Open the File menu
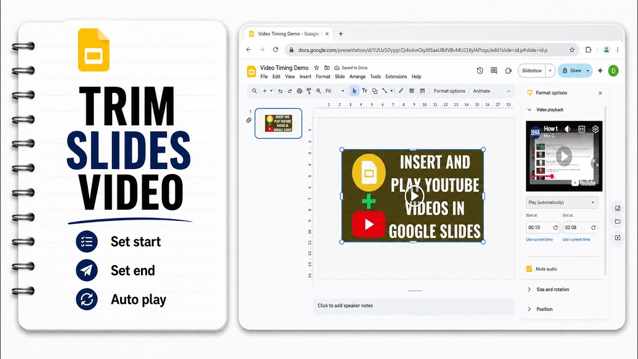 264,77
